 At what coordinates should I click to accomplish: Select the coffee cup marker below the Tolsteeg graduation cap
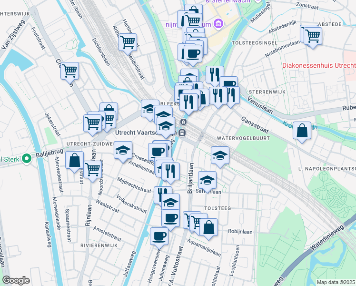[170, 218]
